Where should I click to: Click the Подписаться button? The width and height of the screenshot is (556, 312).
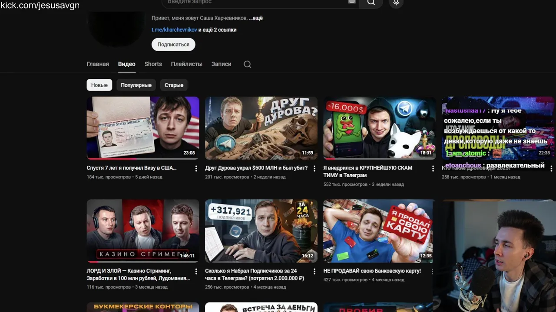[x=173, y=44]
